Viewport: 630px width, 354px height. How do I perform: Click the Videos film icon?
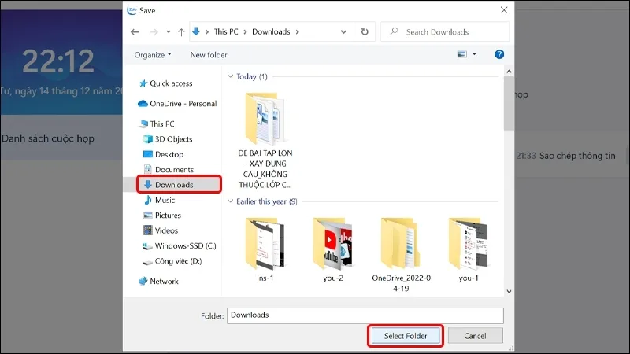pyautogui.click(x=147, y=230)
